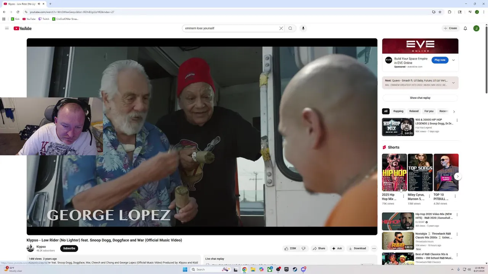488x274 pixels.
Task: Select the For you filter chip
Action: [429, 111]
